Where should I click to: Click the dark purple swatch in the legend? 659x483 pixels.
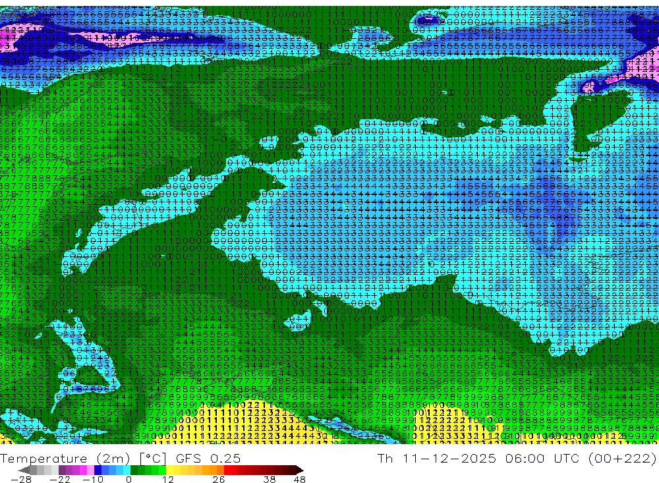click(62, 470)
